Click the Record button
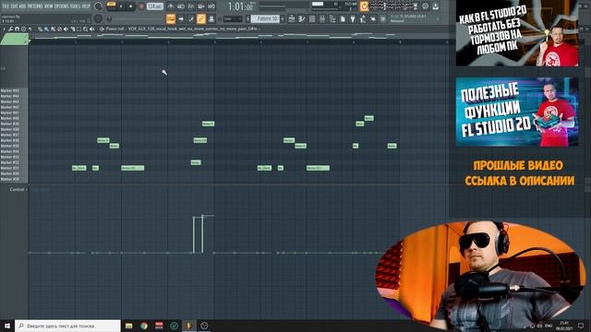Screen dimensions: 591x332 coord(141,6)
